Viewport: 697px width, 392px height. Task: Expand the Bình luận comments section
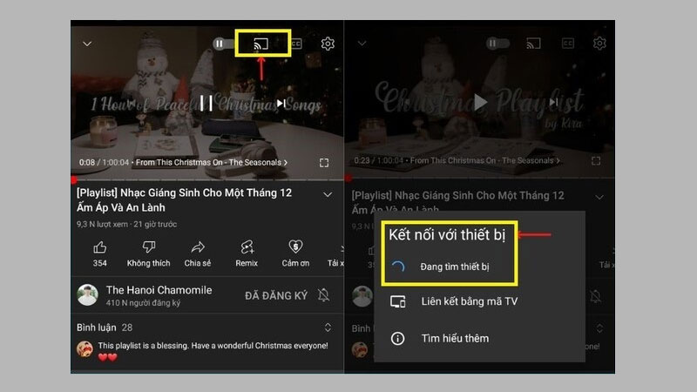(x=328, y=328)
